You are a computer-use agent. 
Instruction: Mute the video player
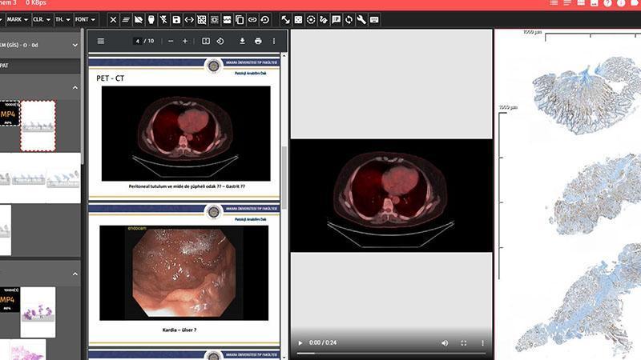pyautogui.click(x=445, y=342)
